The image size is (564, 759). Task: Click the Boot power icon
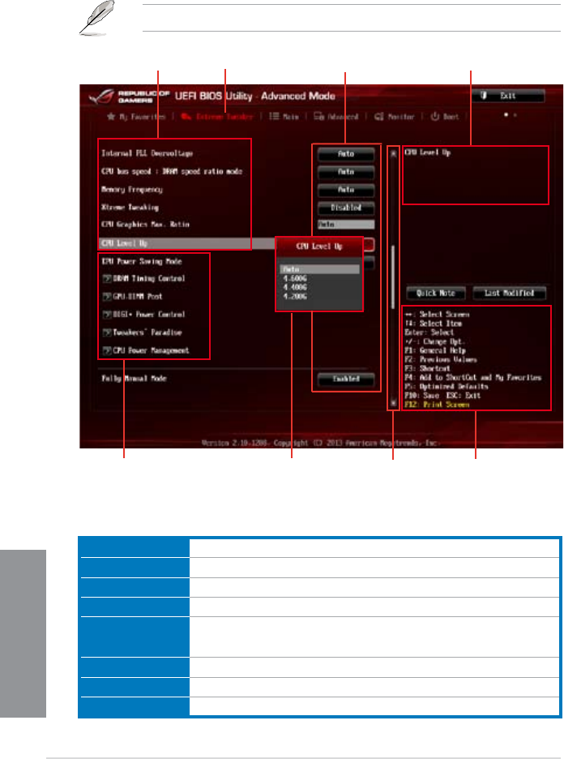tap(435, 117)
